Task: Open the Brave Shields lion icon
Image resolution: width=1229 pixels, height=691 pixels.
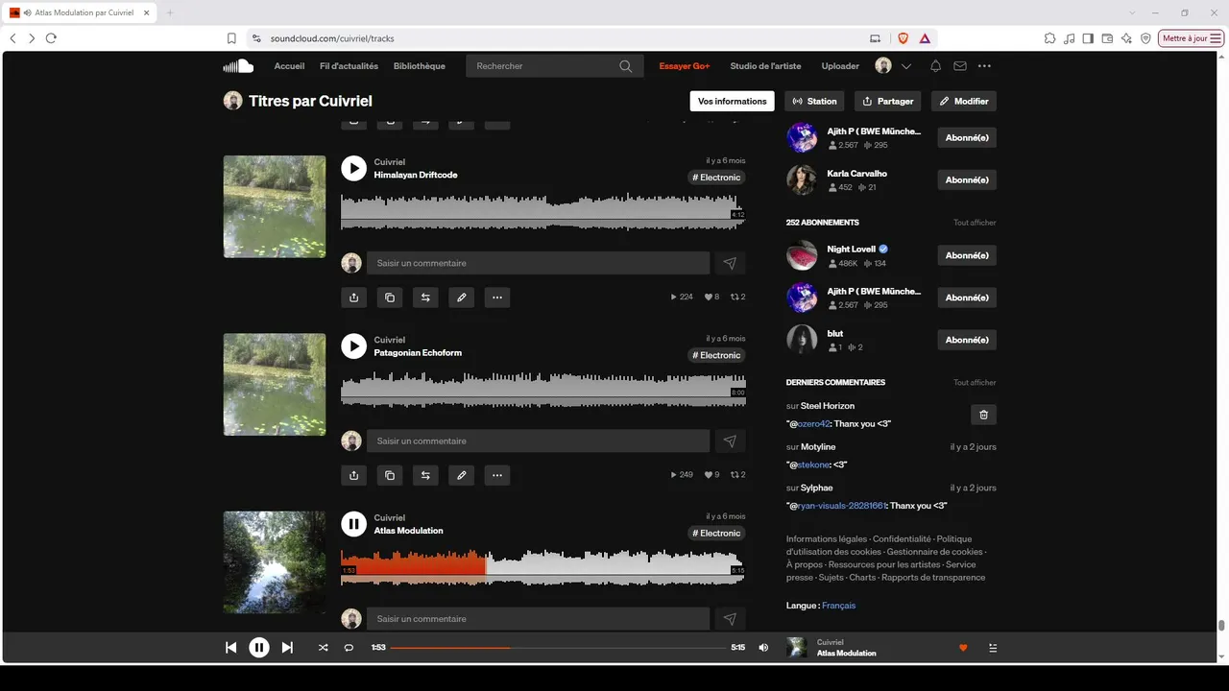Action: pyautogui.click(x=903, y=38)
